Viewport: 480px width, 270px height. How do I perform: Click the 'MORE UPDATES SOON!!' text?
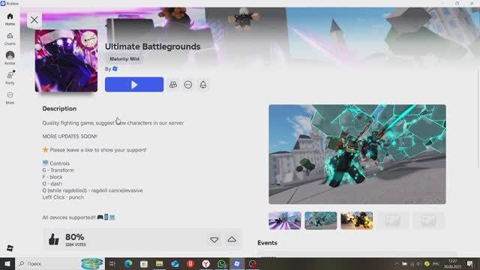click(70, 136)
